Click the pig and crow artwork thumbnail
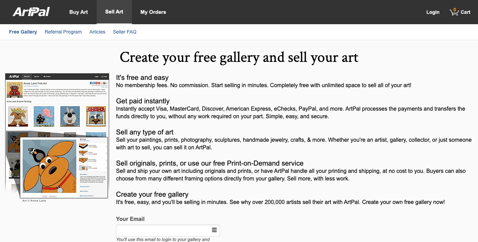The image size is (478, 242). point(44,117)
